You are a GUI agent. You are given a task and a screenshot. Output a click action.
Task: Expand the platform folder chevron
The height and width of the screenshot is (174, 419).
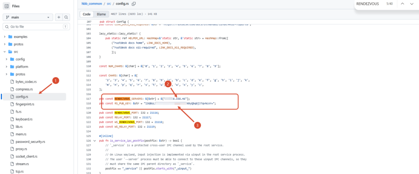tap(7, 66)
